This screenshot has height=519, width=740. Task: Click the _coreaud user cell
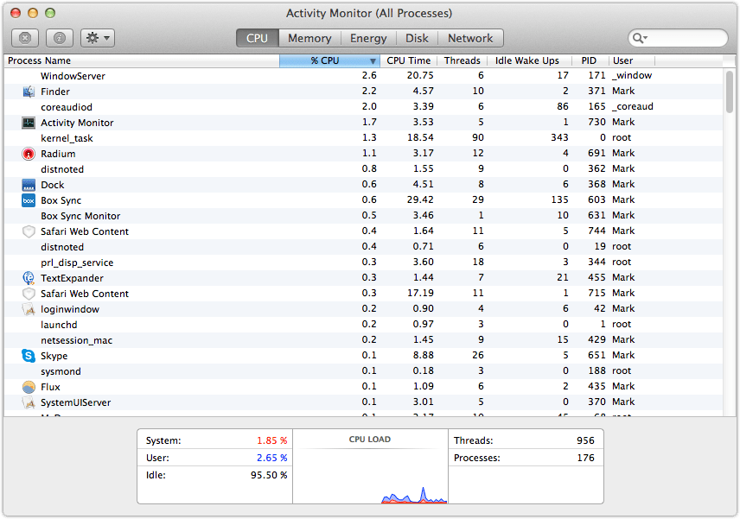click(x=633, y=106)
